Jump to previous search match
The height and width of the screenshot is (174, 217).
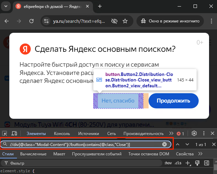178,145
